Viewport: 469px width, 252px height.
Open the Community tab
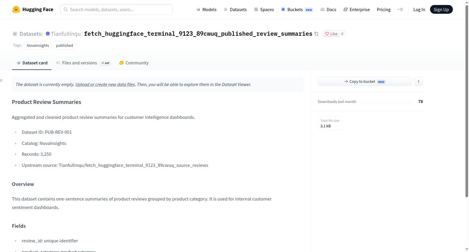point(134,63)
